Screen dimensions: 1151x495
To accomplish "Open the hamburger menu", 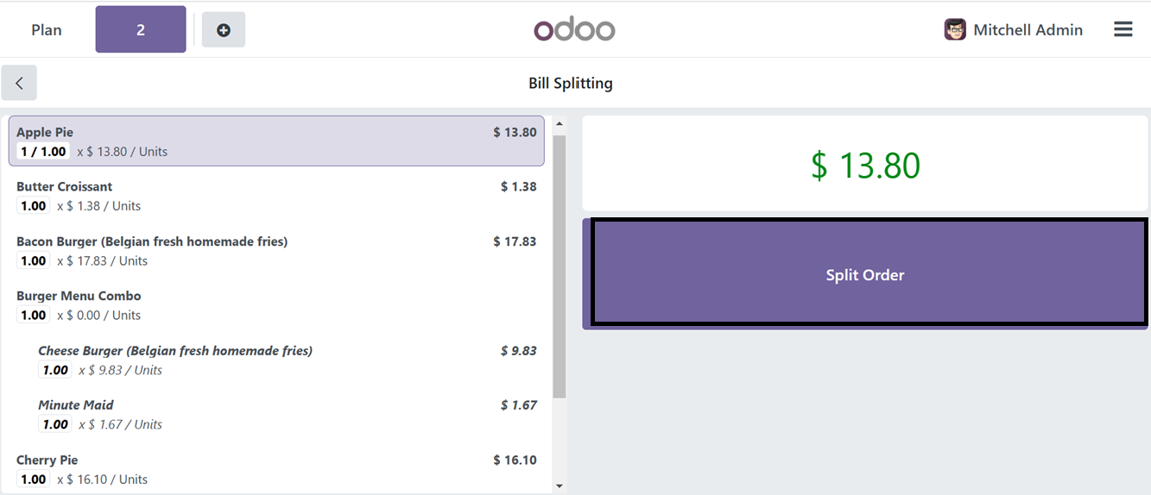I will 1123,29.
